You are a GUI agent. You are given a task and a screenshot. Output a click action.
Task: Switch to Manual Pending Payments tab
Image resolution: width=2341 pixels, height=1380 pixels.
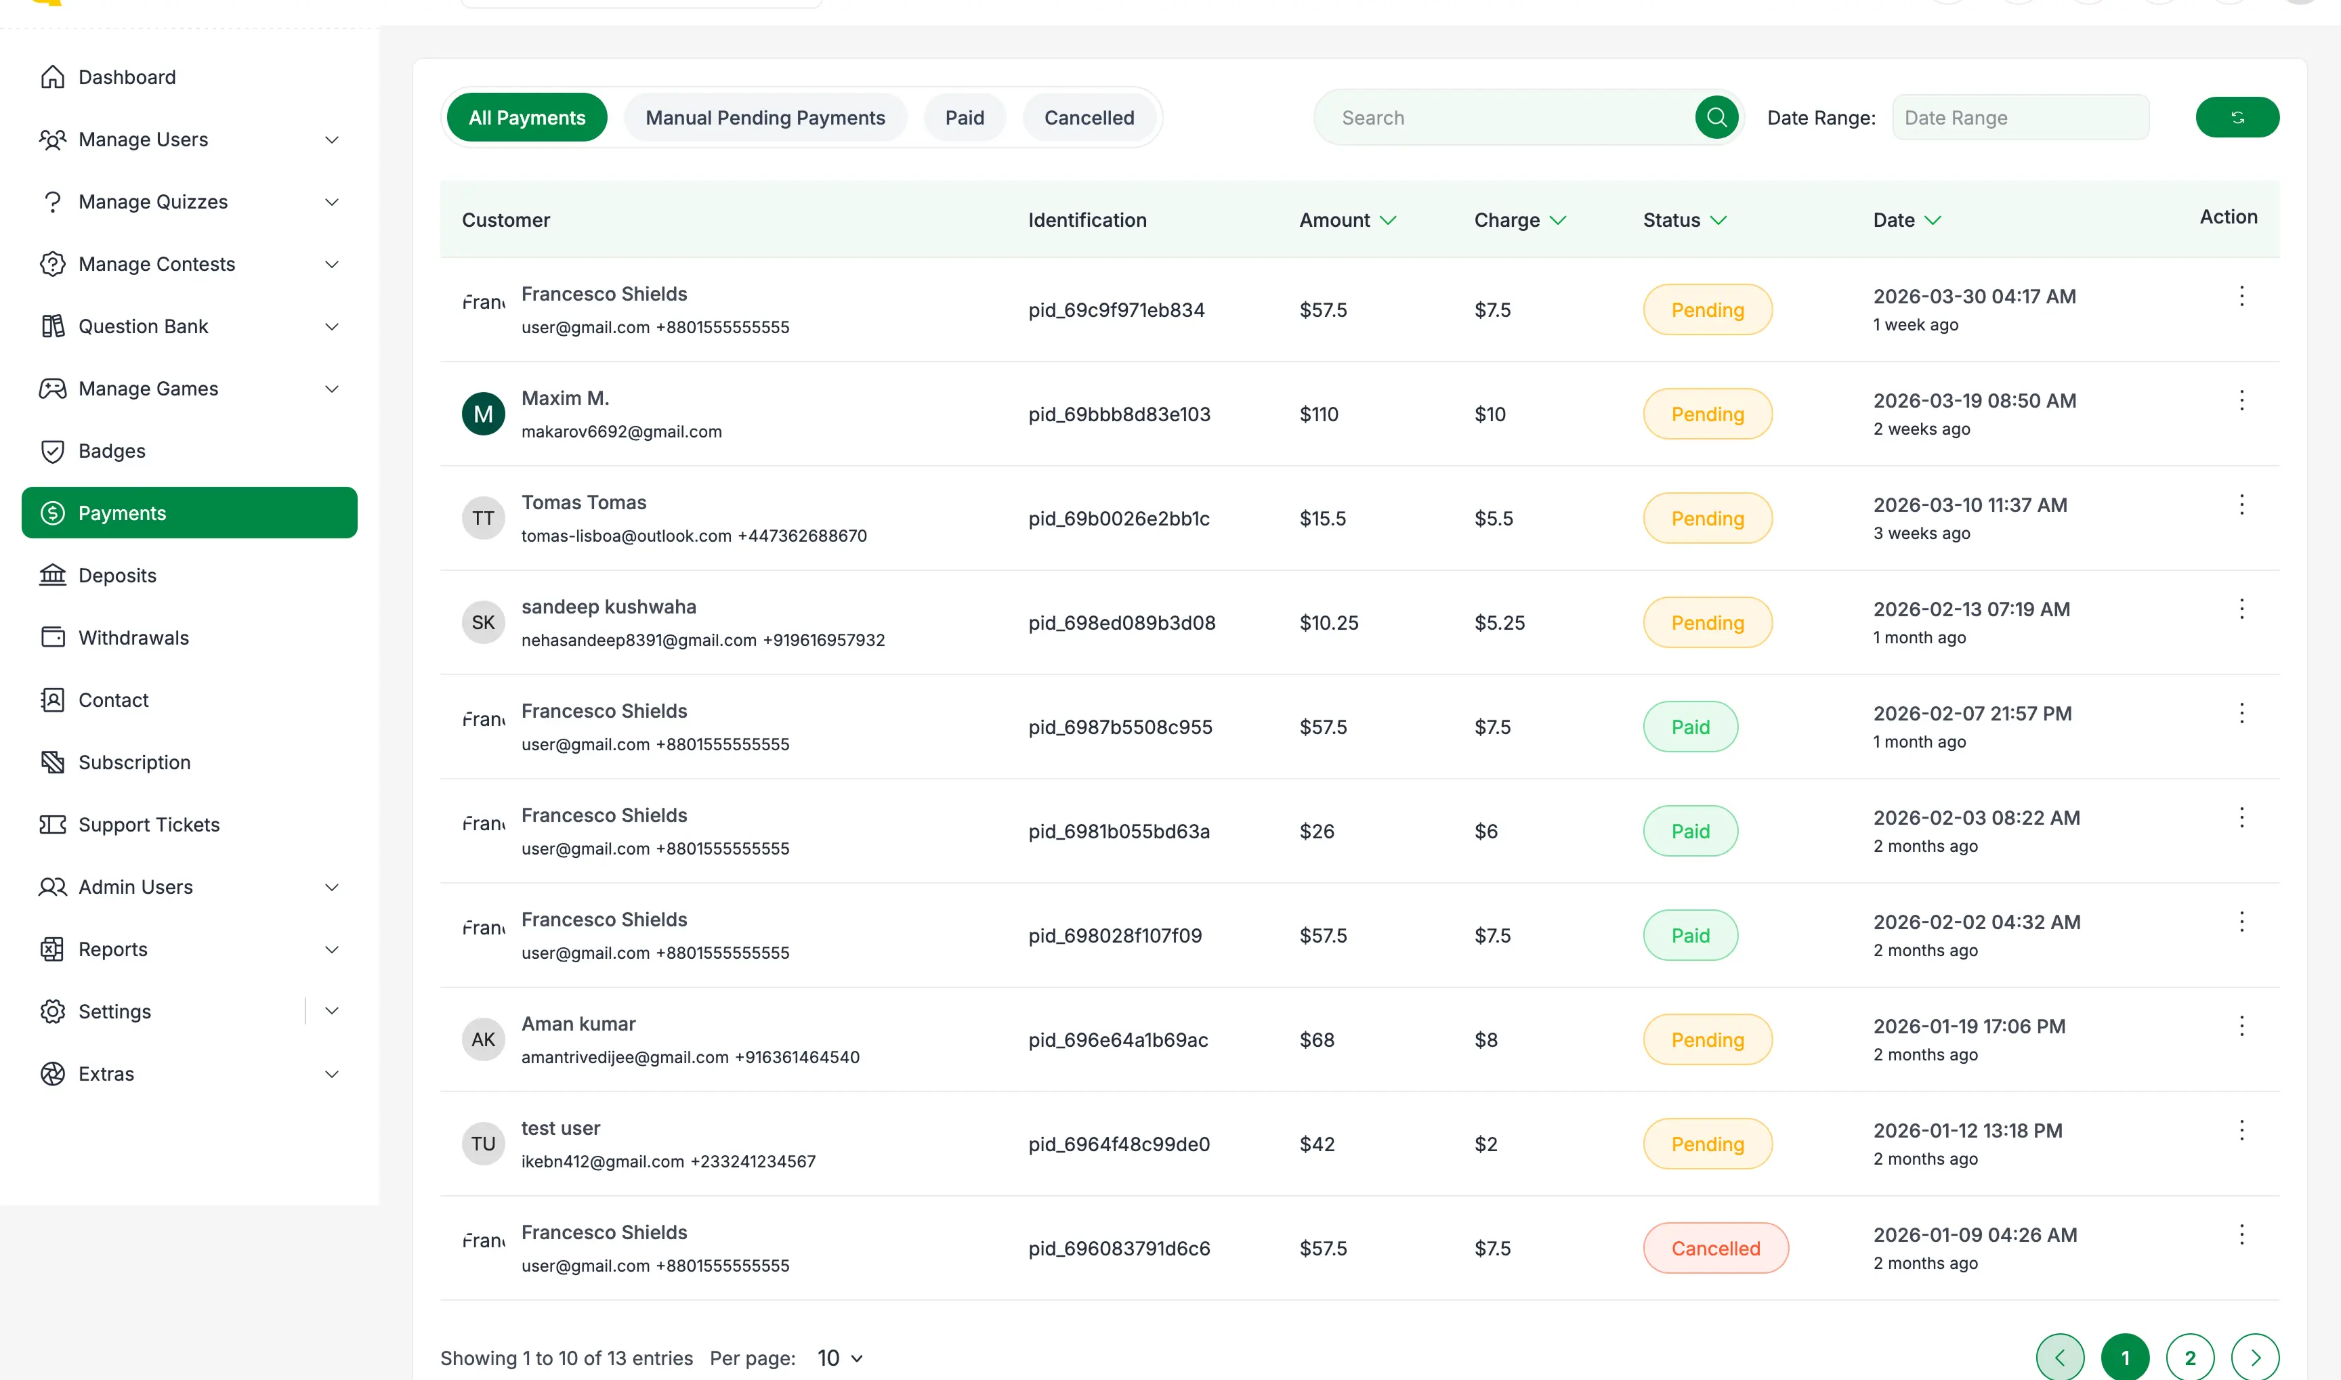click(x=765, y=118)
